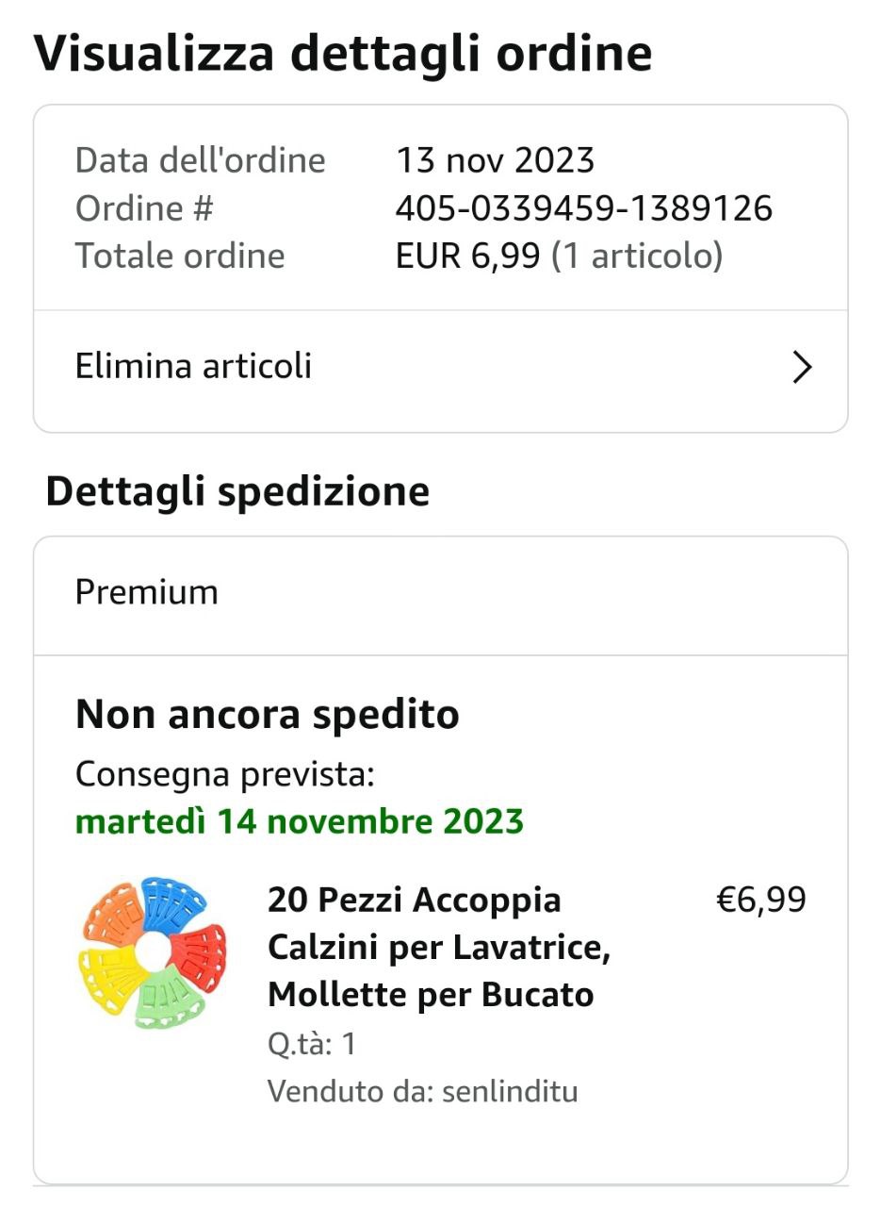Tap the Visualizza dettagli ordine page title
This screenshot has width=881, height=1207.
(343, 54)
